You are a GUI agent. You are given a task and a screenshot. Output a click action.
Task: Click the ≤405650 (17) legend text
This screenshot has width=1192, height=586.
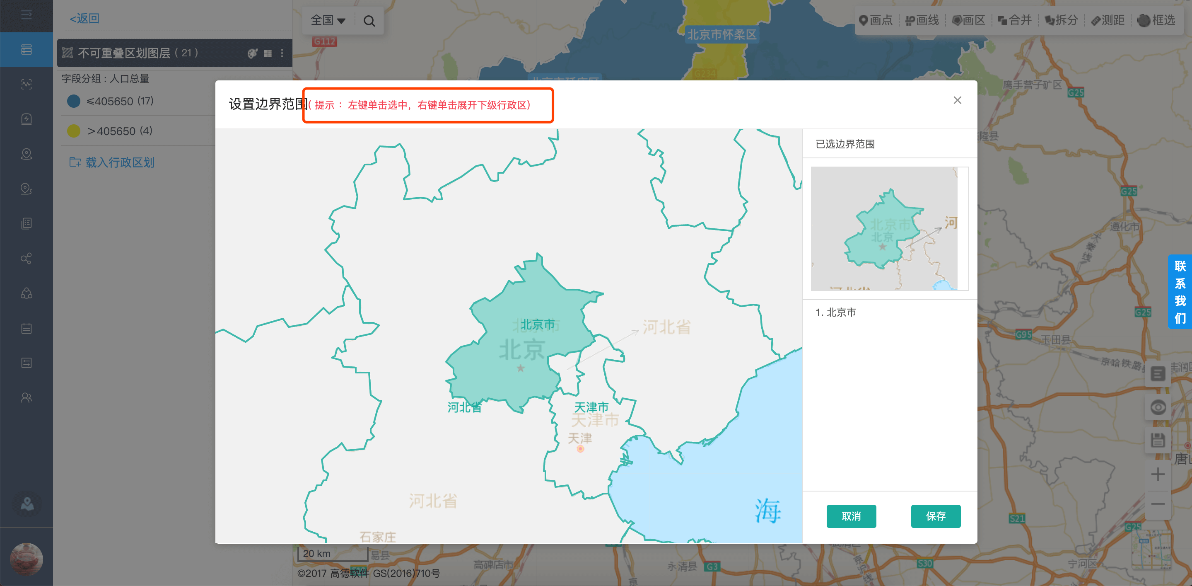click(x=120, y=102)
